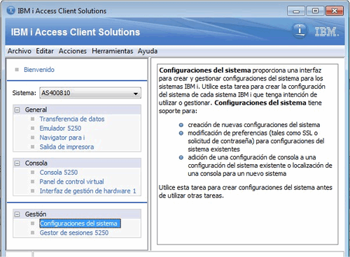Maximize the IBM i Access window
This screenshot has height=257, width=350.
point(315,11)
